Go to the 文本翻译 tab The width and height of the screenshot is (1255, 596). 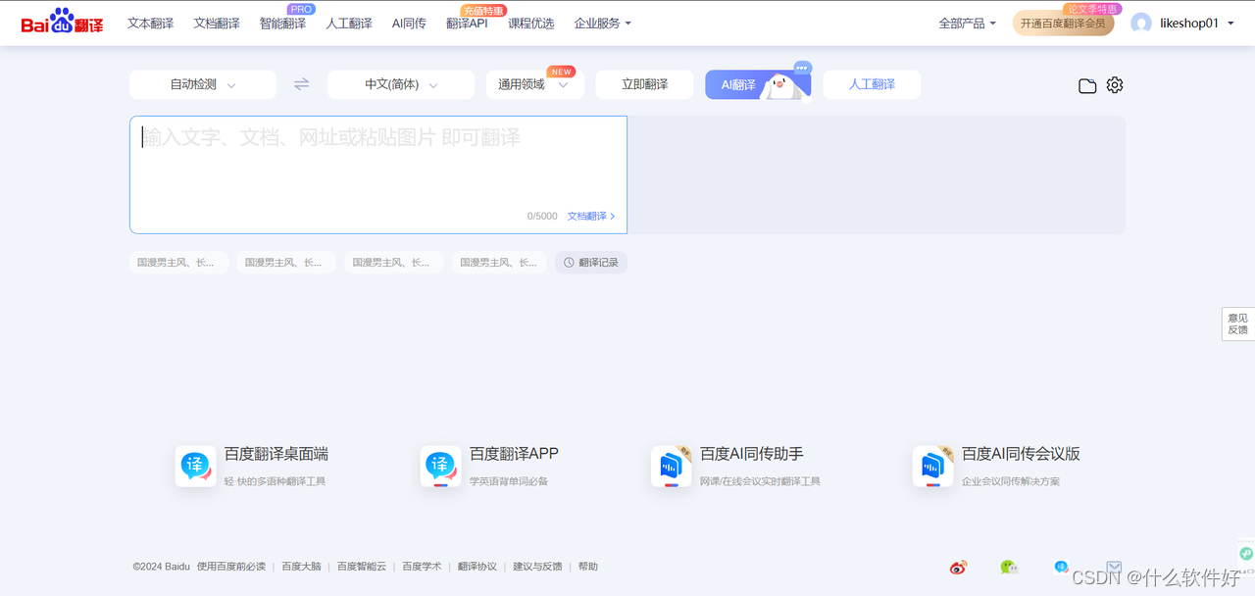point(150,24)
